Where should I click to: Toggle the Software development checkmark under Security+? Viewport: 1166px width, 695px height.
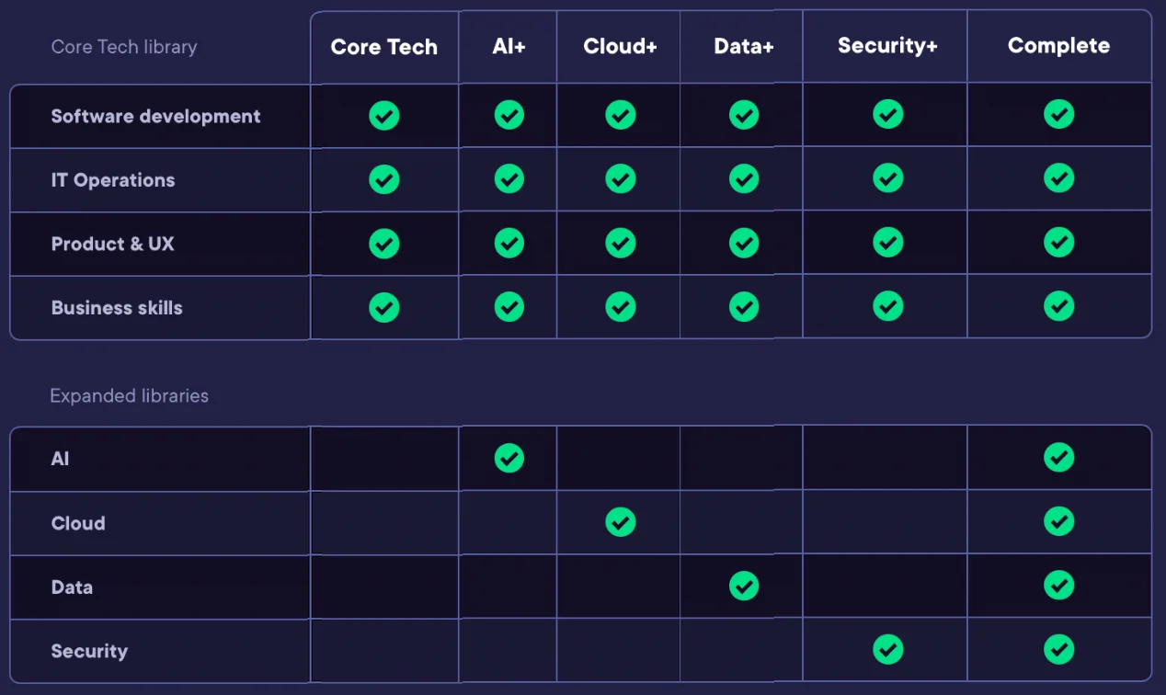887,114
